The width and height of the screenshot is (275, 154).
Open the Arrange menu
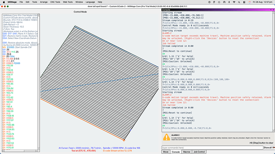coord(44,2)
